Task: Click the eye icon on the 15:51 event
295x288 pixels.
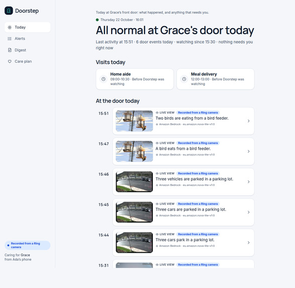Action: [x=157, y=113]
